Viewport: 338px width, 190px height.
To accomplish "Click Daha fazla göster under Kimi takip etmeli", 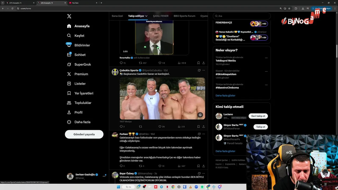I will [225, 151].
